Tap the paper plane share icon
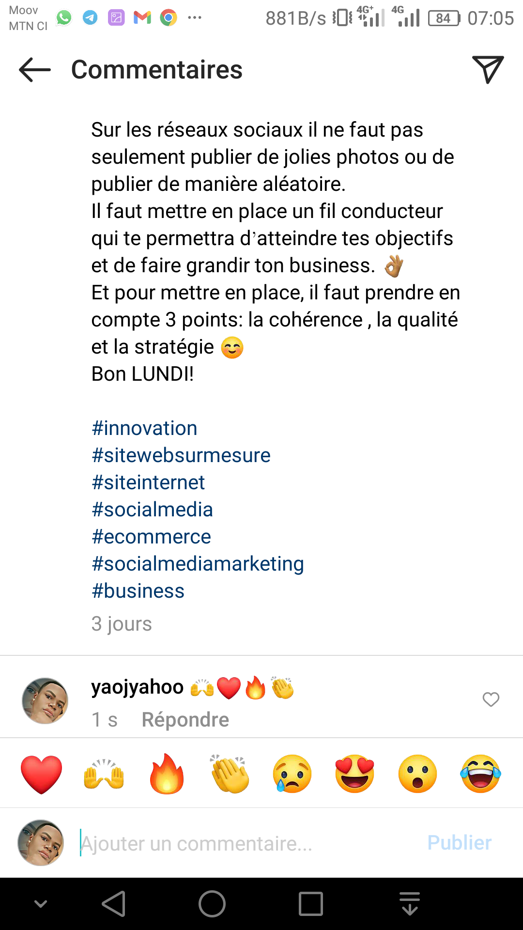Screen dimensions: 523x930 click(x=488, y=70)
